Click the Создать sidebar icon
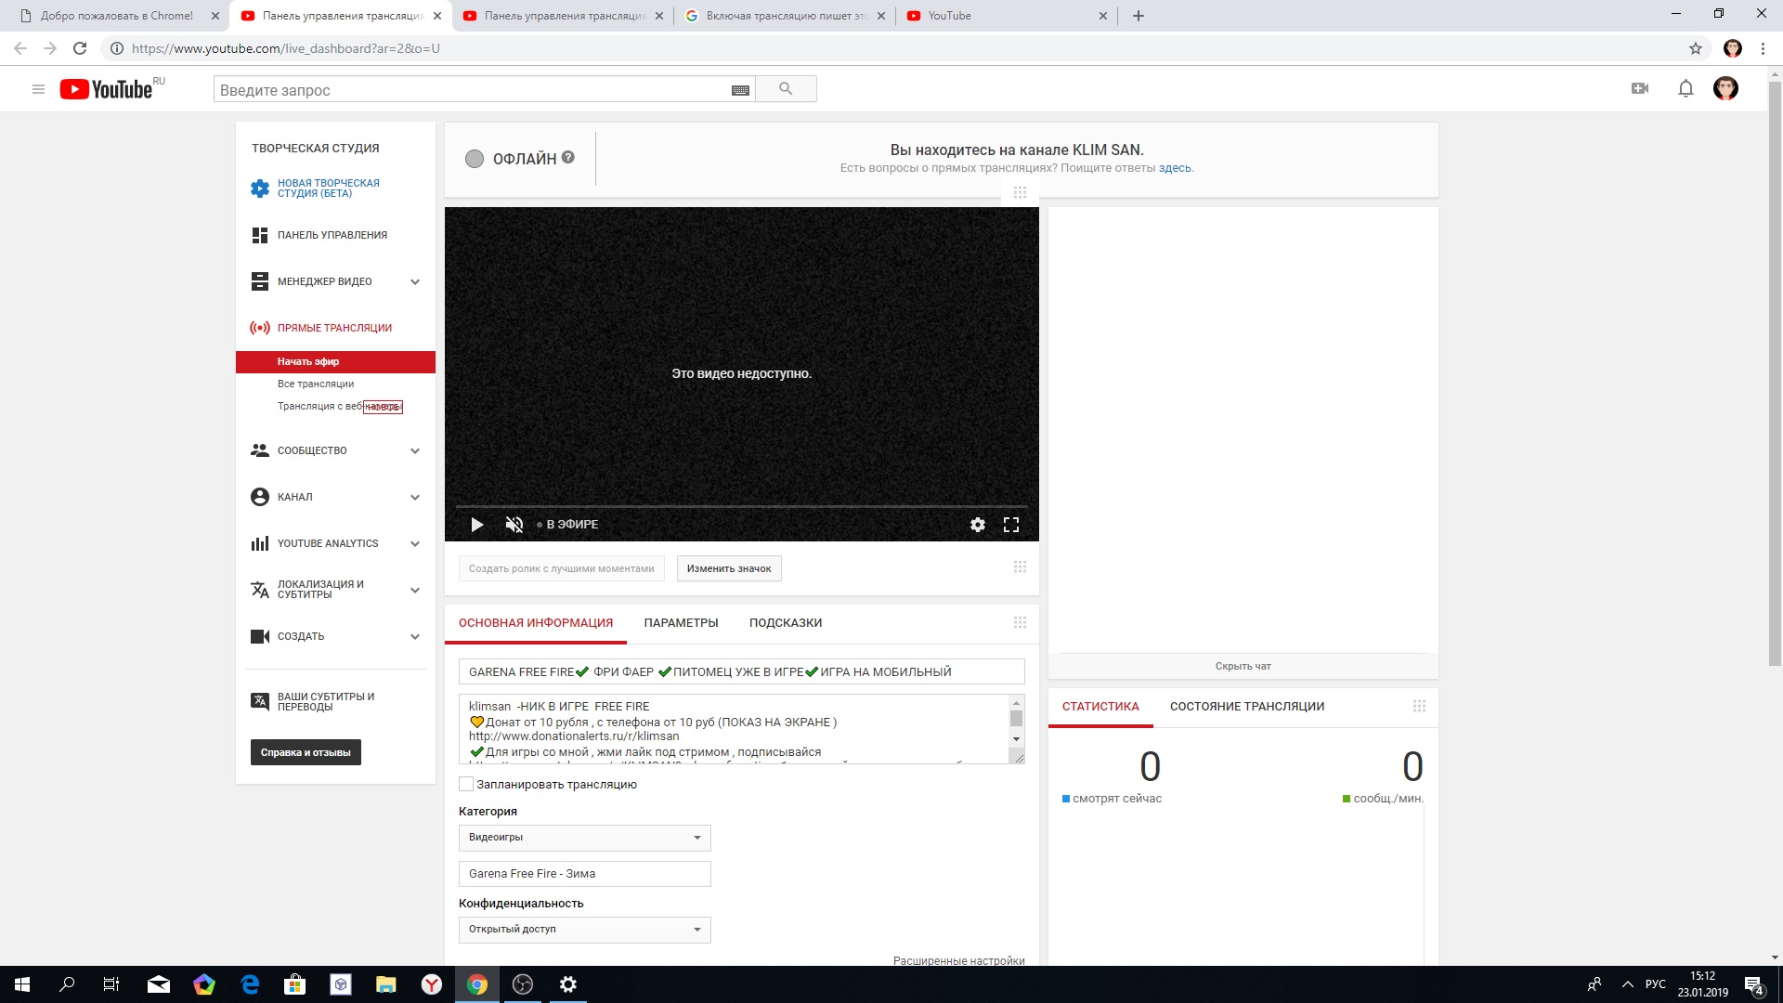Screen dimensions: 1783x1003 tap(260, 635)
